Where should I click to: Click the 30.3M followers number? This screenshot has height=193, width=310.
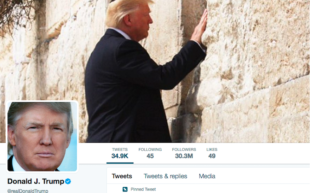[184, 156]
